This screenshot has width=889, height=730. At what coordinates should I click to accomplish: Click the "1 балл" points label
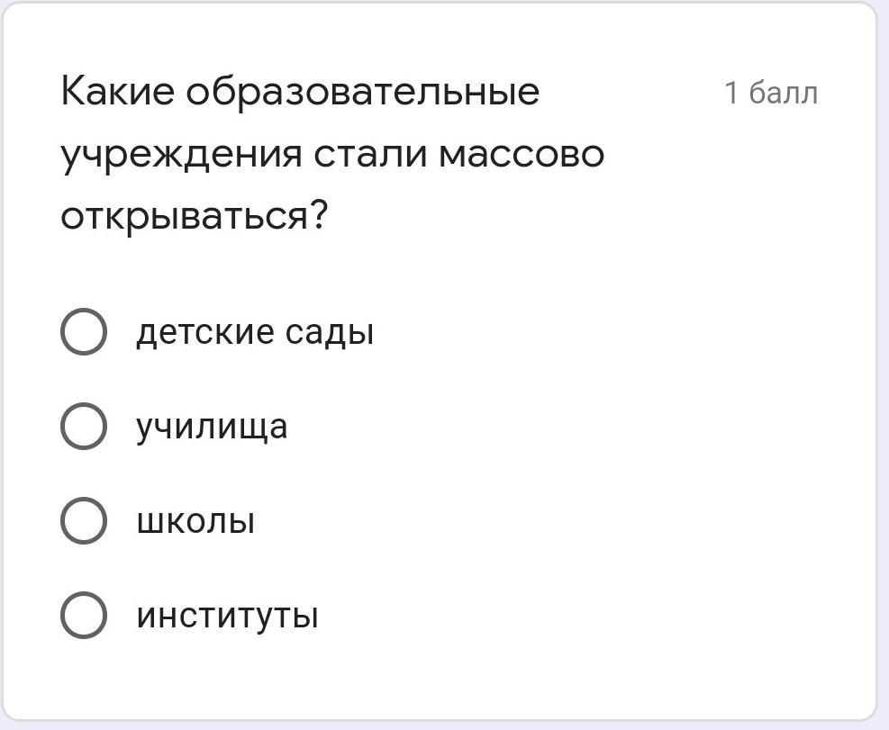tap(771, 93)
